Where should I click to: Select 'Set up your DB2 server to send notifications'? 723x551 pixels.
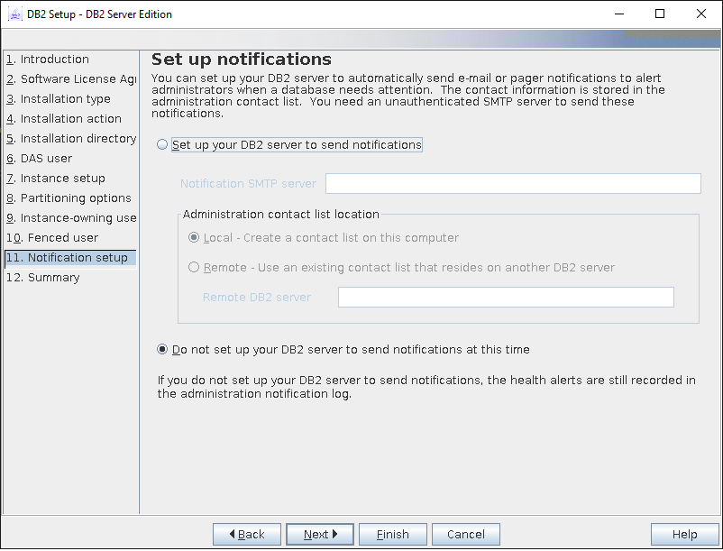click(162, 145)
